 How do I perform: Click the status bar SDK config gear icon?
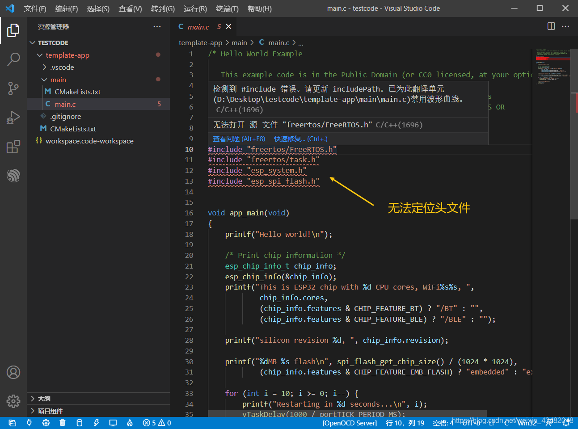coord(46,423)
